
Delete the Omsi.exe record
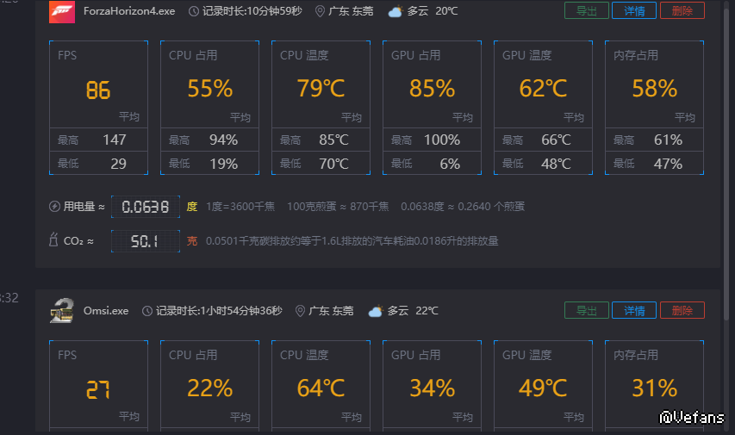[x=682, y=311]
